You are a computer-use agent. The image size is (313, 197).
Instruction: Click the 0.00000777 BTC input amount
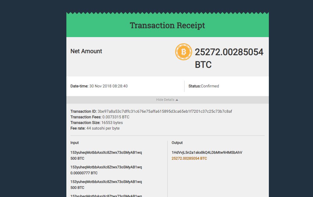tap(84, 173)
